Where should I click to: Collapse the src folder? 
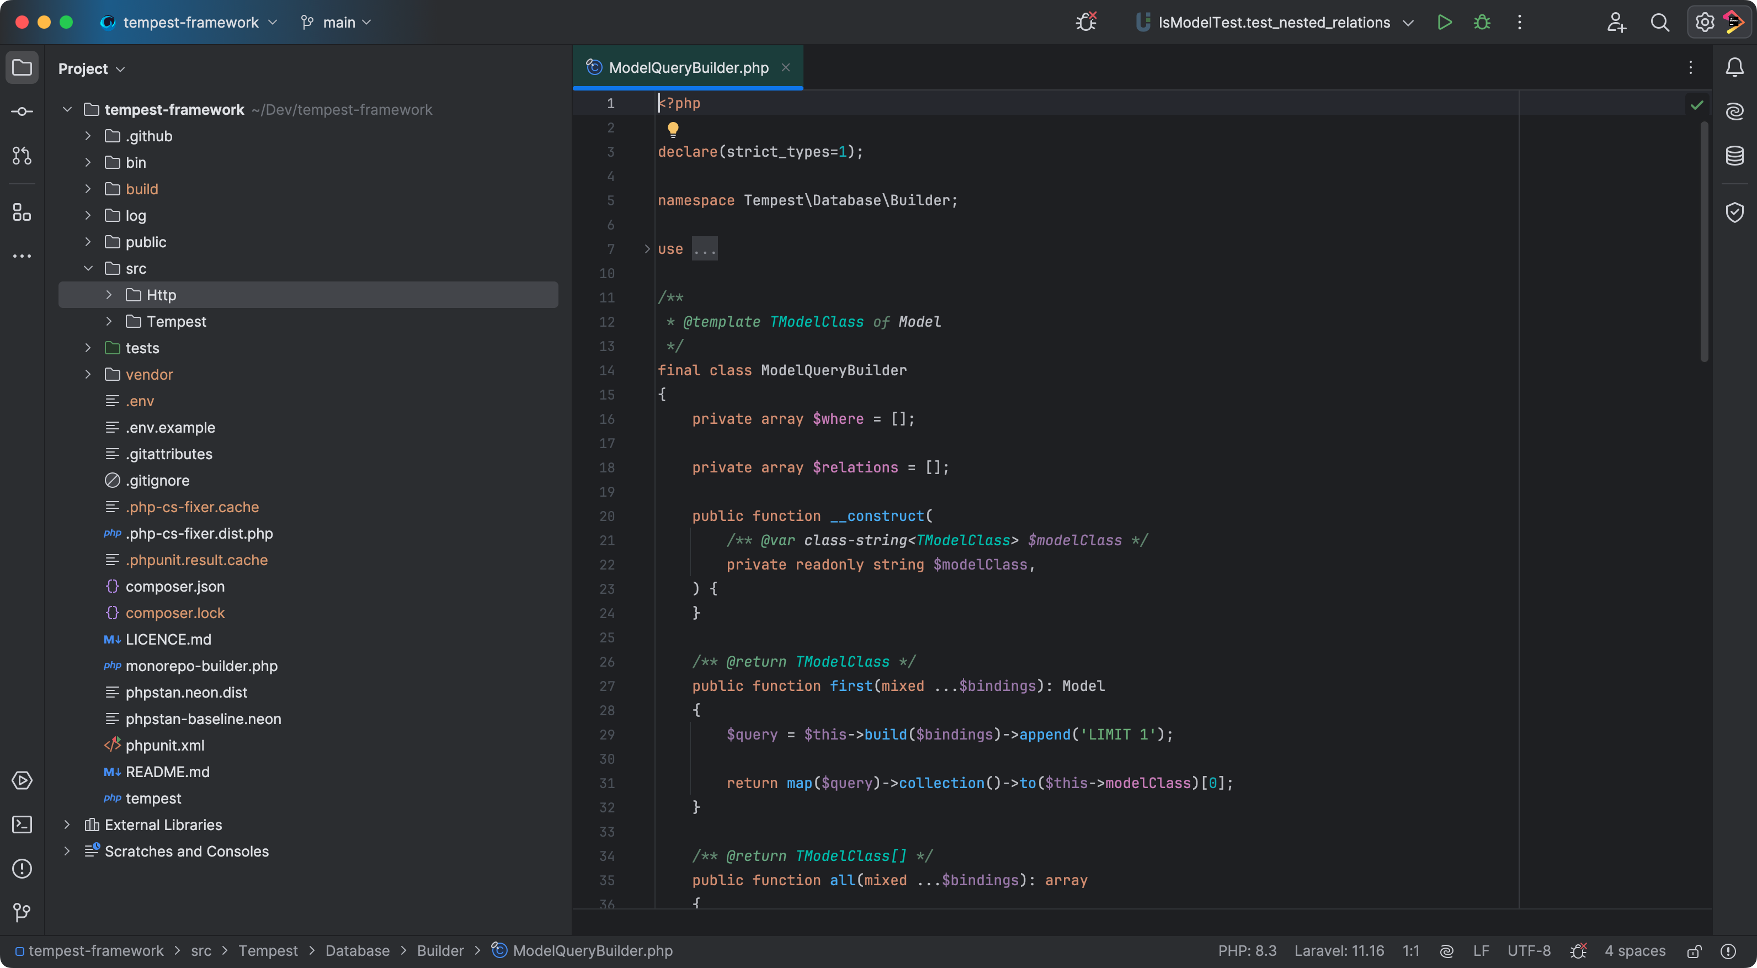point(88,269)
